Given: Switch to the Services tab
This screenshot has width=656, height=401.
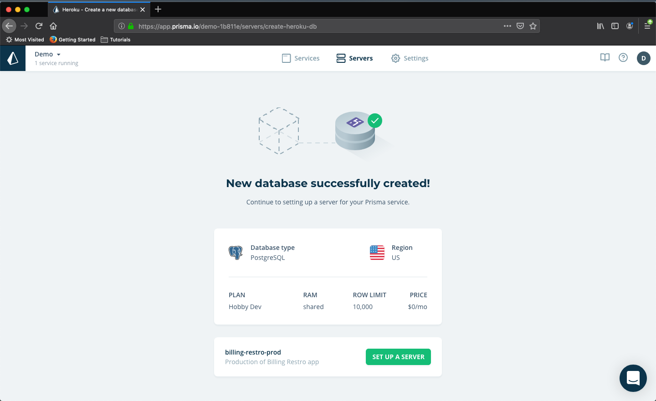Looking at the screenshot, I should (301, 58).
